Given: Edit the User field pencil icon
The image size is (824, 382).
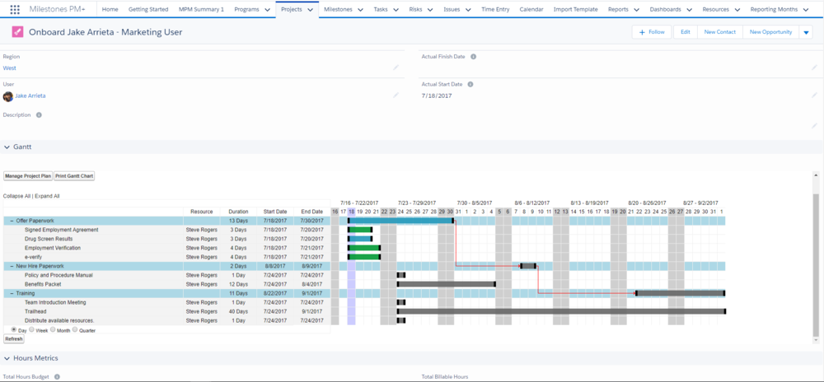Looking at the screenshot, I should tap(396, 95).
